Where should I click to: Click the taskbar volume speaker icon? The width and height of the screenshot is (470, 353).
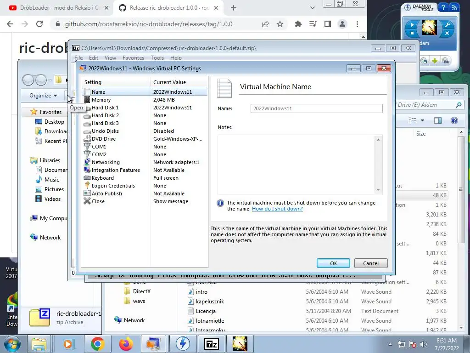[x=423, y=344]
